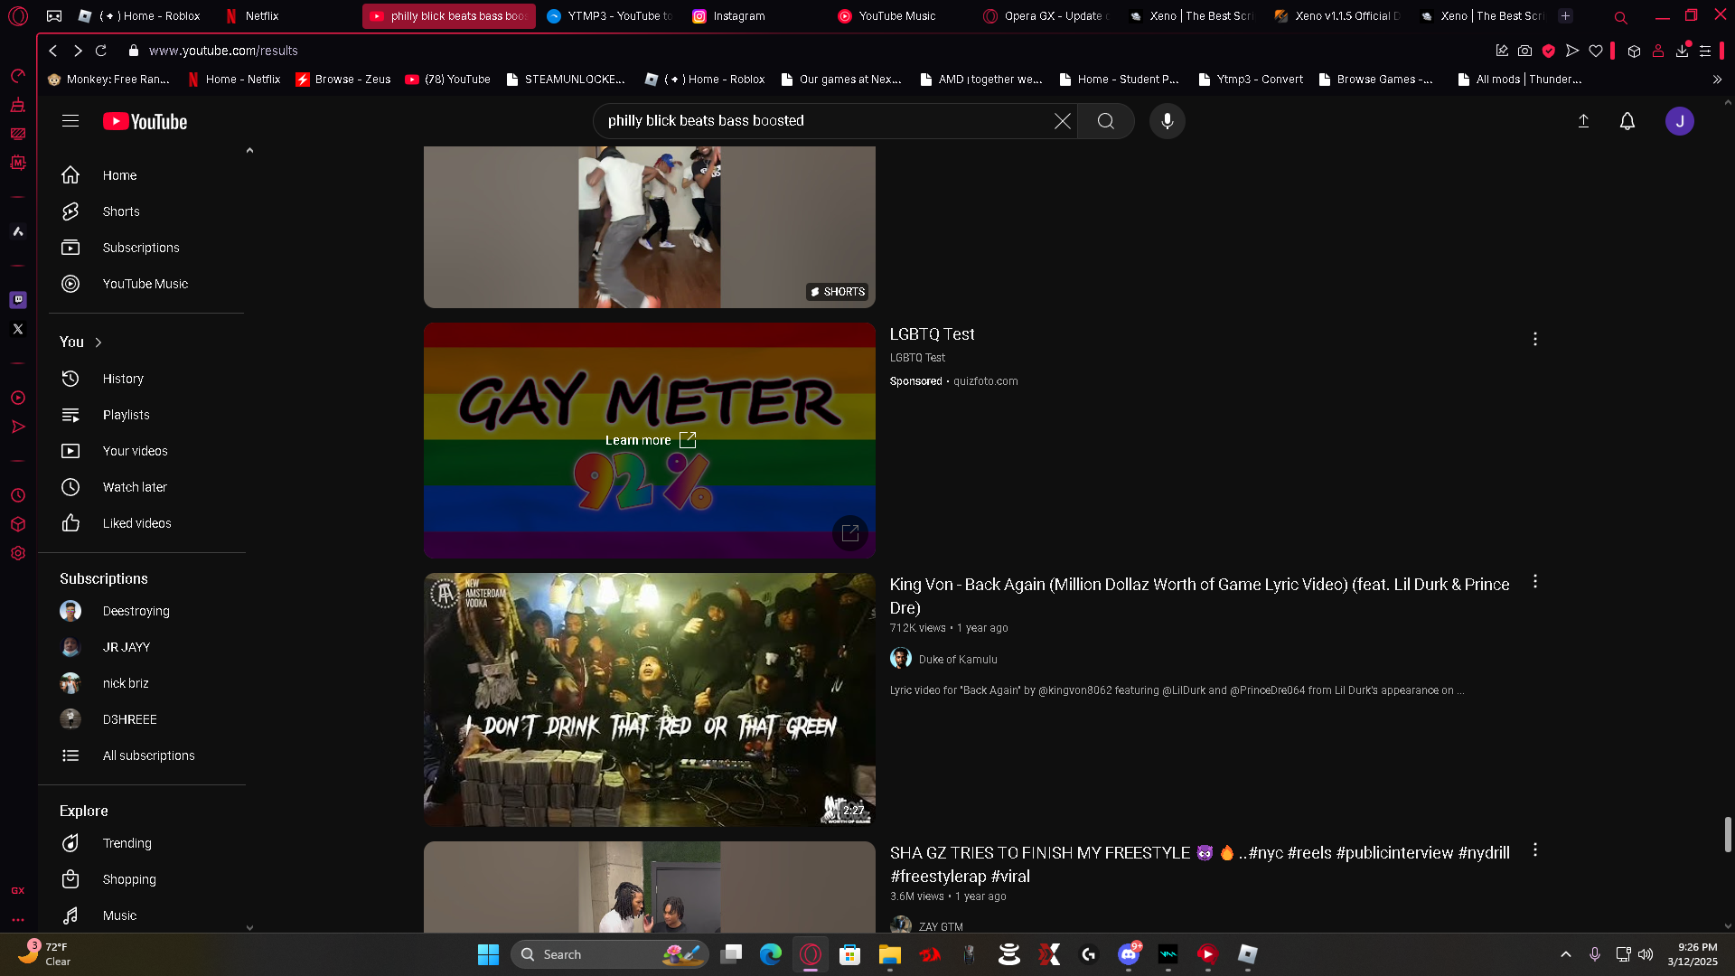Show All subscriptions list
This screenshot has width=1735, height=976.
[x=146, y=755]
